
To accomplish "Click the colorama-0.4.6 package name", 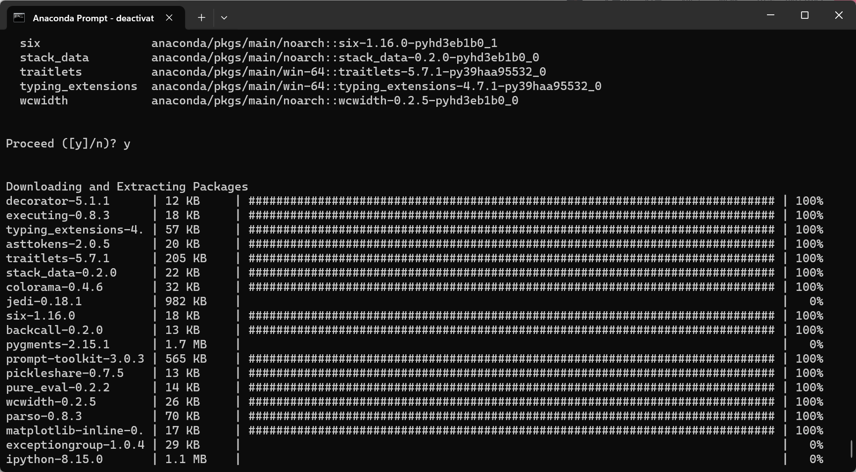I will pyautogui.click(x=54, y=287).
